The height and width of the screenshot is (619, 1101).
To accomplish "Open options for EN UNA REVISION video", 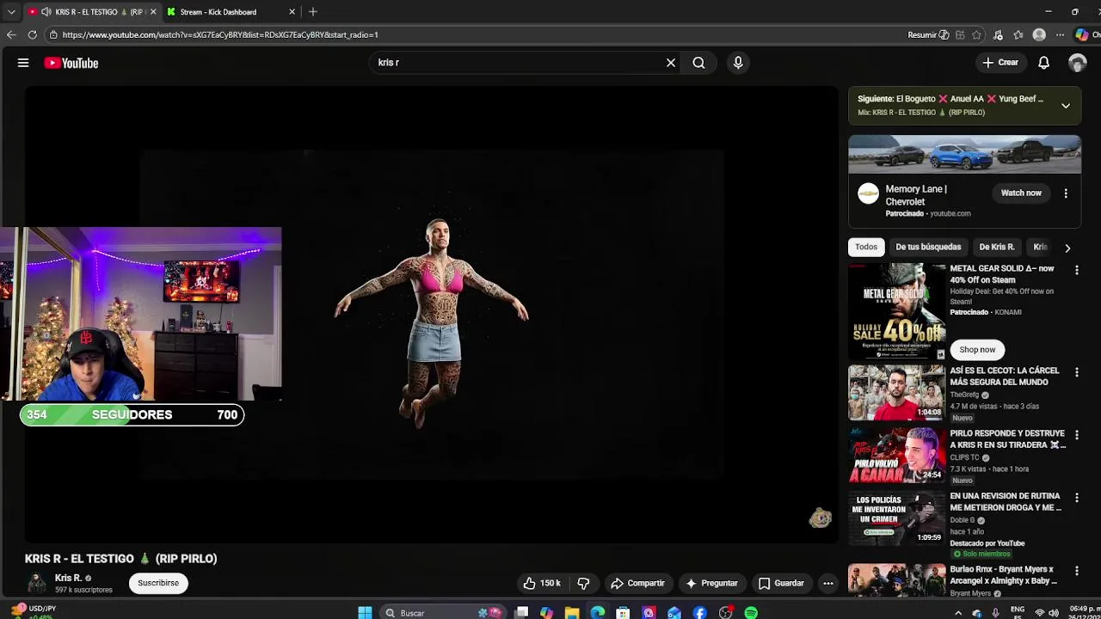I will 1076,498.
